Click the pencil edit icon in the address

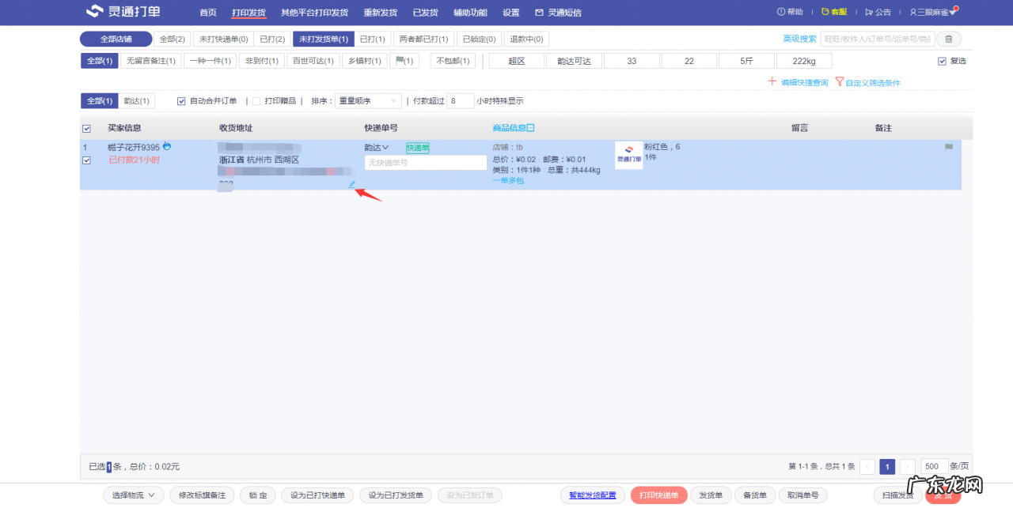click(x=351, y=184)
